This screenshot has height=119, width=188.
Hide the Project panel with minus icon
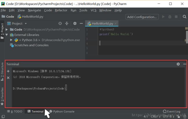(x=81, y=24)
